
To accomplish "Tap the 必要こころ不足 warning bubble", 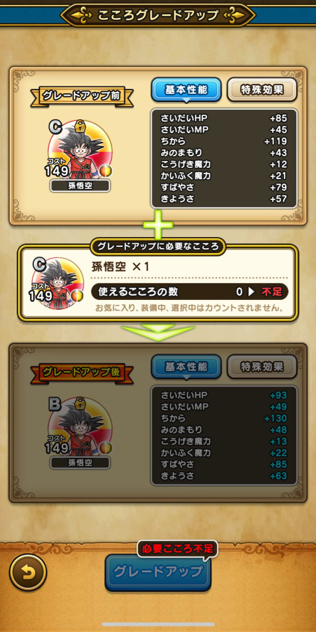I will pyautogui.click(x=177, y=549).
